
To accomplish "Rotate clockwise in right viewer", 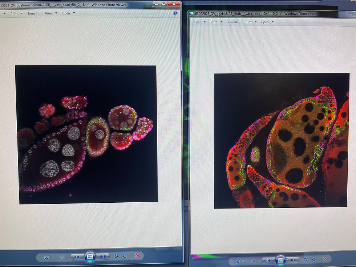I will pos(314,259).
